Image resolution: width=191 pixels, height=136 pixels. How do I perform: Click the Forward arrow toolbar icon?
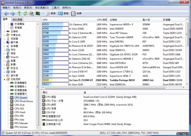click(x=13, y=13)
